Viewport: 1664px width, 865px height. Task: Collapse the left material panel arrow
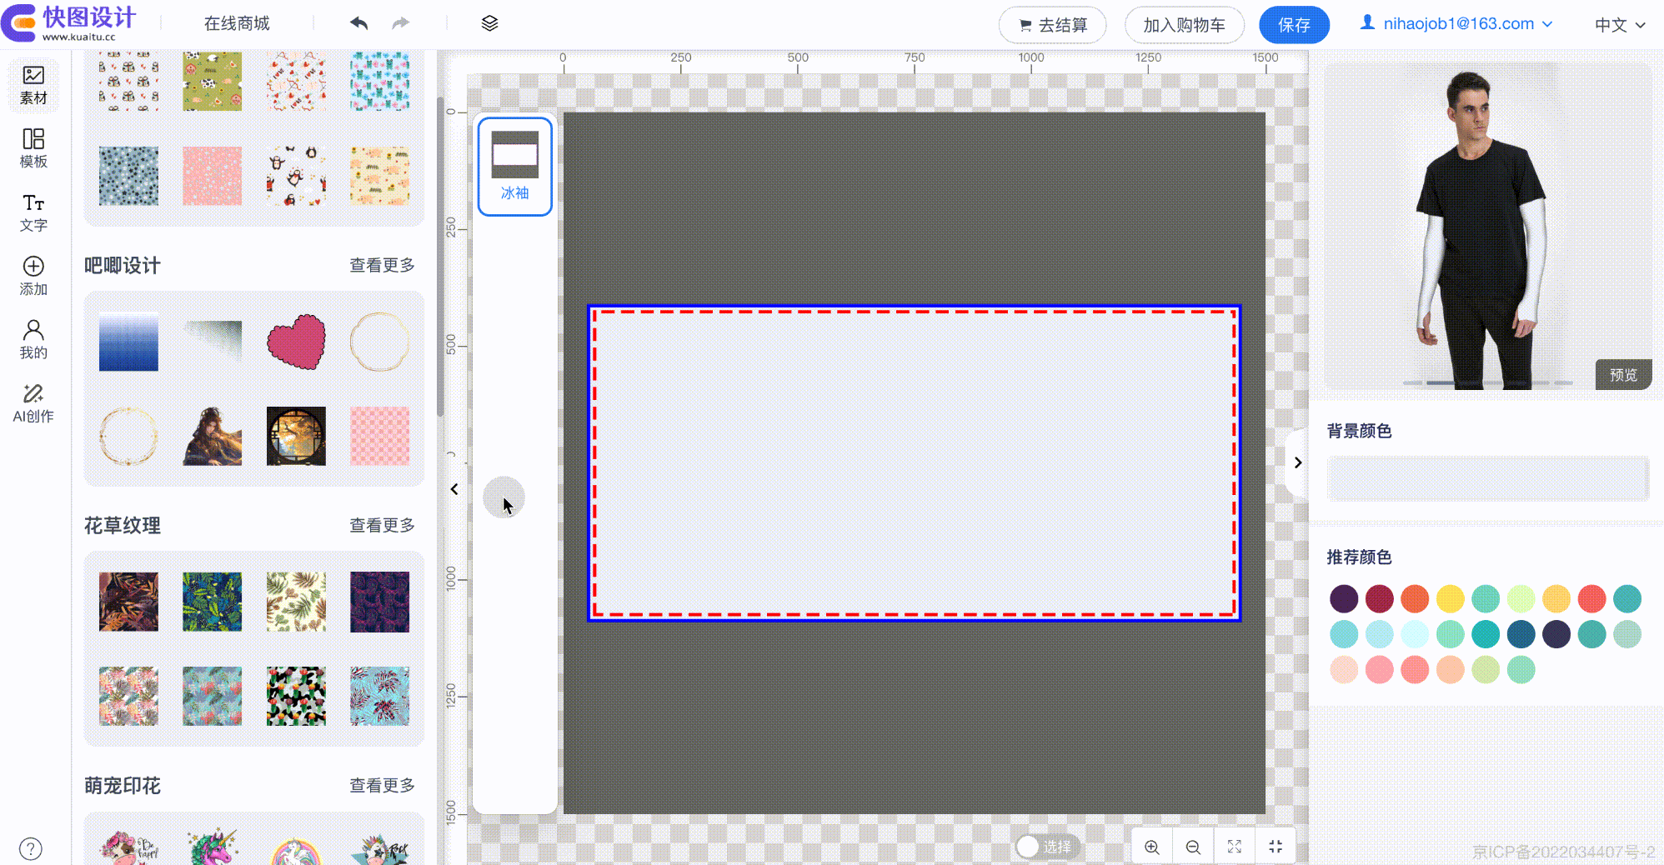[x=454, y=489]
